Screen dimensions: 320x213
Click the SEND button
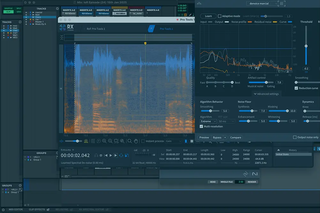[x=213, y=182]
